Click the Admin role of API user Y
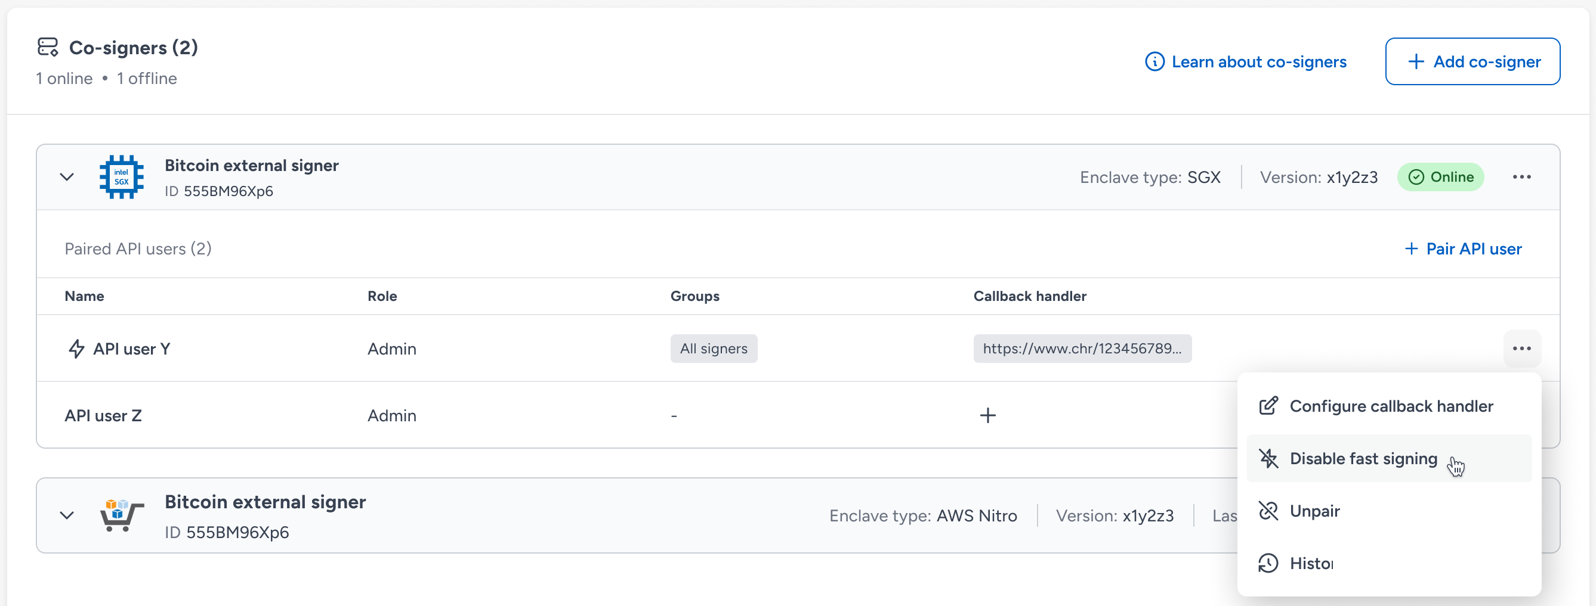The image size is (1596, 606). pyautogui.click(x=391, y=349)
